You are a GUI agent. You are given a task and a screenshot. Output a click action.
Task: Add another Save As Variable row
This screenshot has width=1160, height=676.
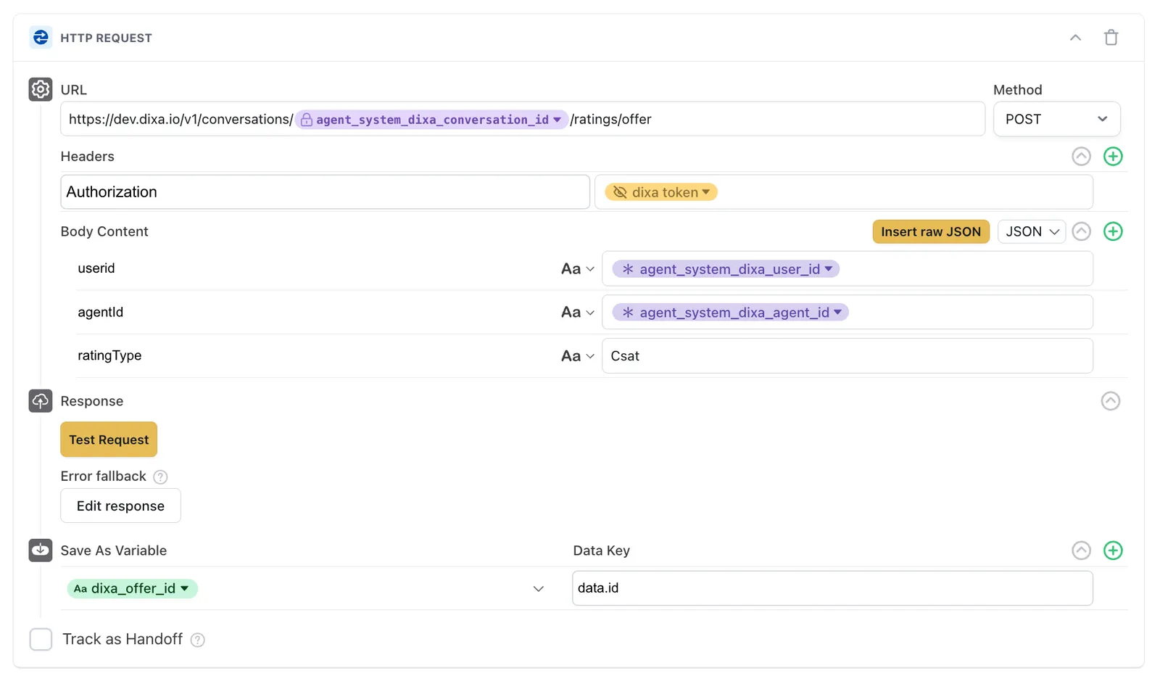[x=1113, y=551]
